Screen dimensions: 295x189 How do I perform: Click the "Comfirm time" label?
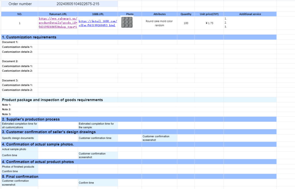[10, 171]
